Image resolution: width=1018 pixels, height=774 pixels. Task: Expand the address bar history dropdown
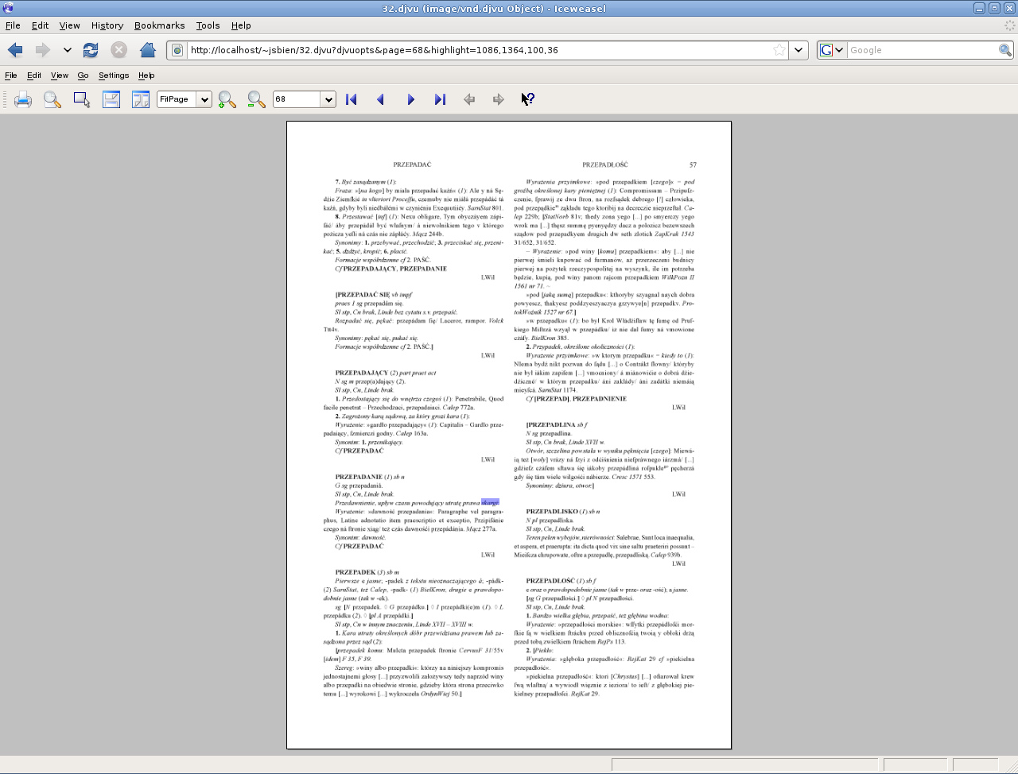[x=798, y=50]
